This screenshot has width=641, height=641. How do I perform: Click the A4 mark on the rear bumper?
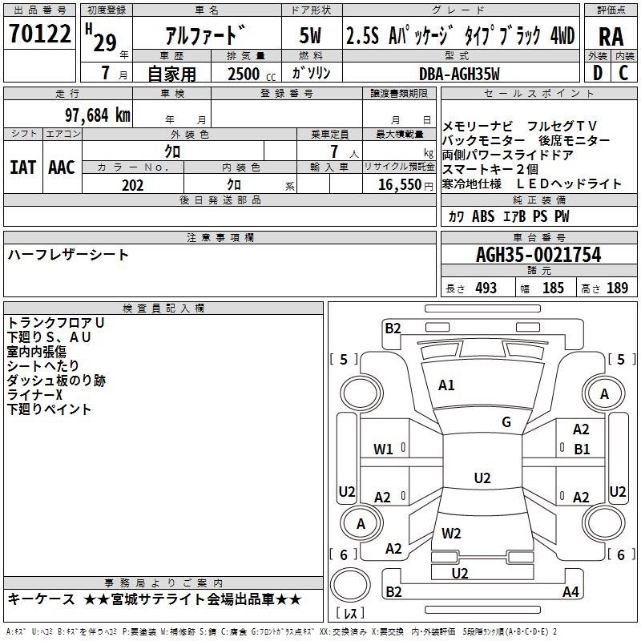pyautogui.click(x=570, y=592)
